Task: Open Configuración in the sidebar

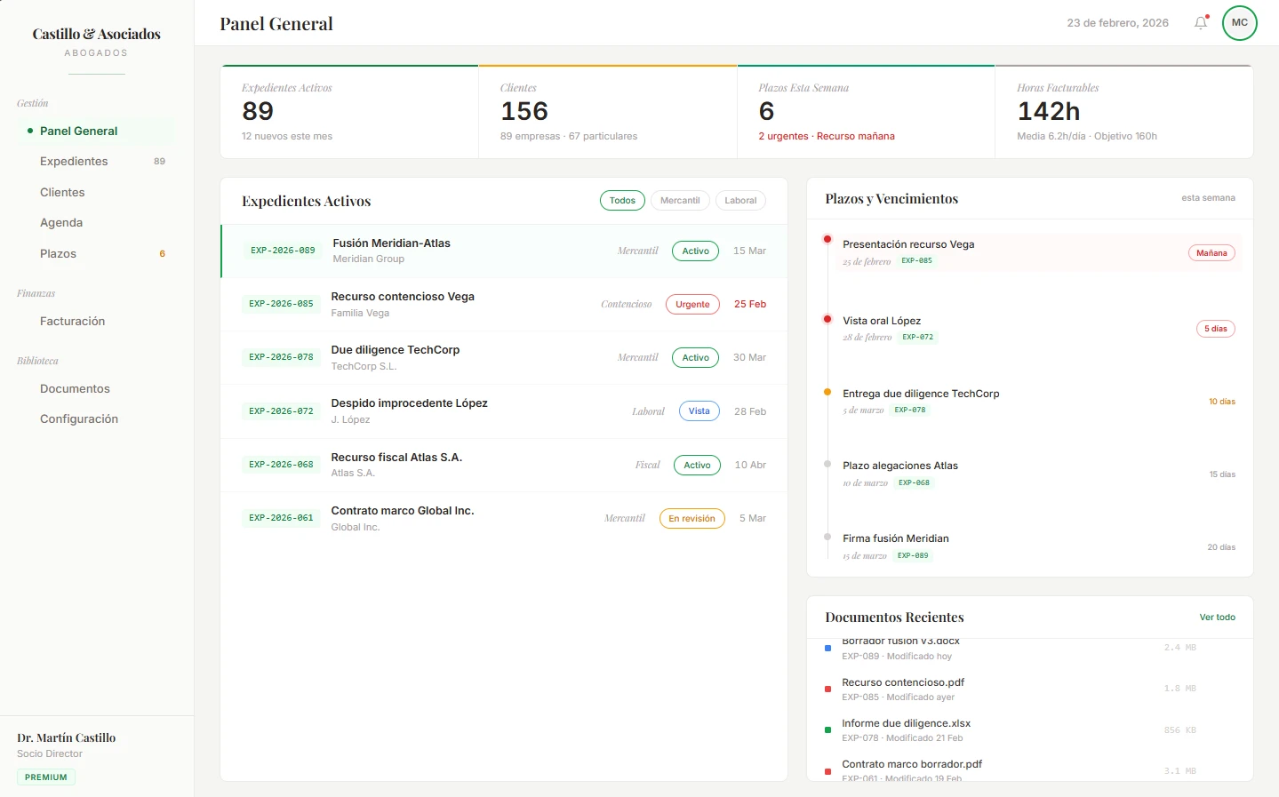Action: (96, 418)
